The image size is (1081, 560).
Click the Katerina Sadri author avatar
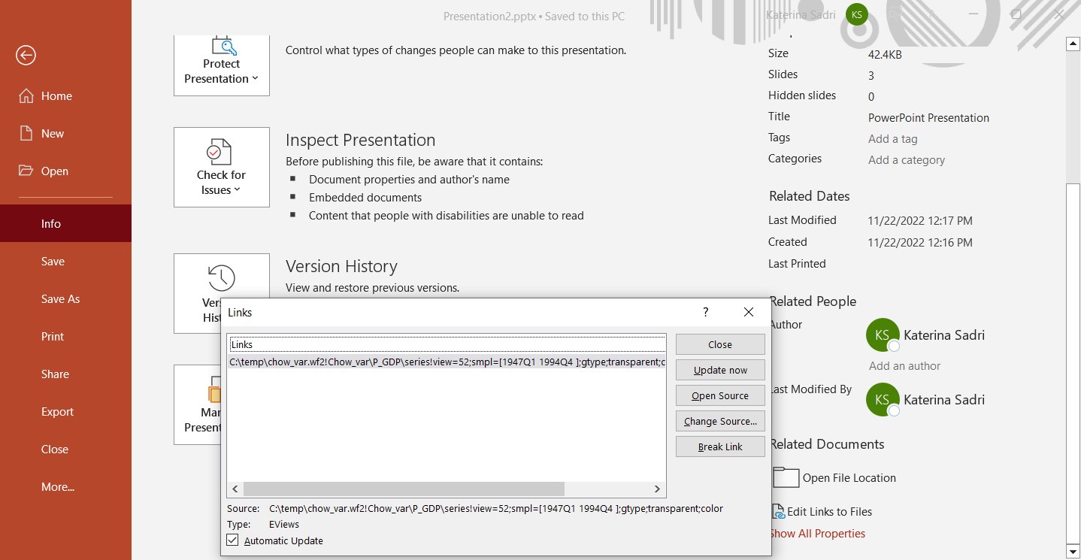coord(882,334)
